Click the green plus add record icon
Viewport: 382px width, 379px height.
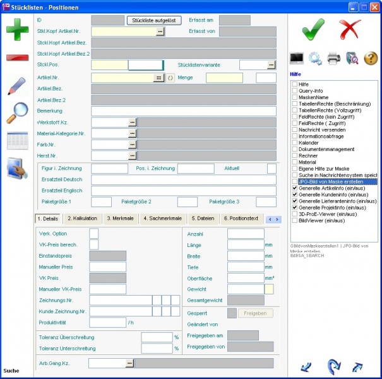coord(18,30)
